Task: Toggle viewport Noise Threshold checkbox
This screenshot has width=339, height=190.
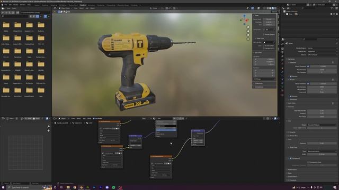Action: (308, 66)
